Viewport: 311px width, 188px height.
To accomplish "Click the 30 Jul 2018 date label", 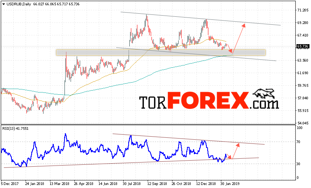I will click(132, 184).
